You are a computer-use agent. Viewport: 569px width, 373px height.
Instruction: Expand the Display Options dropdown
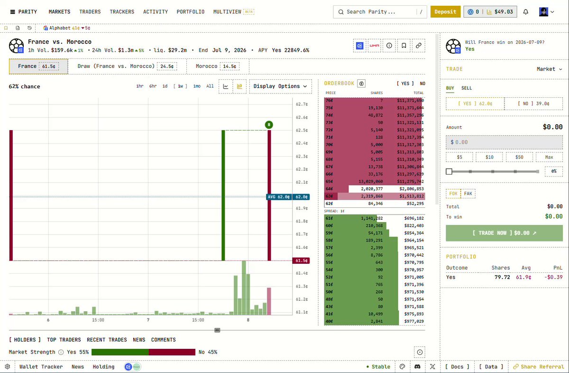point(280,86)
